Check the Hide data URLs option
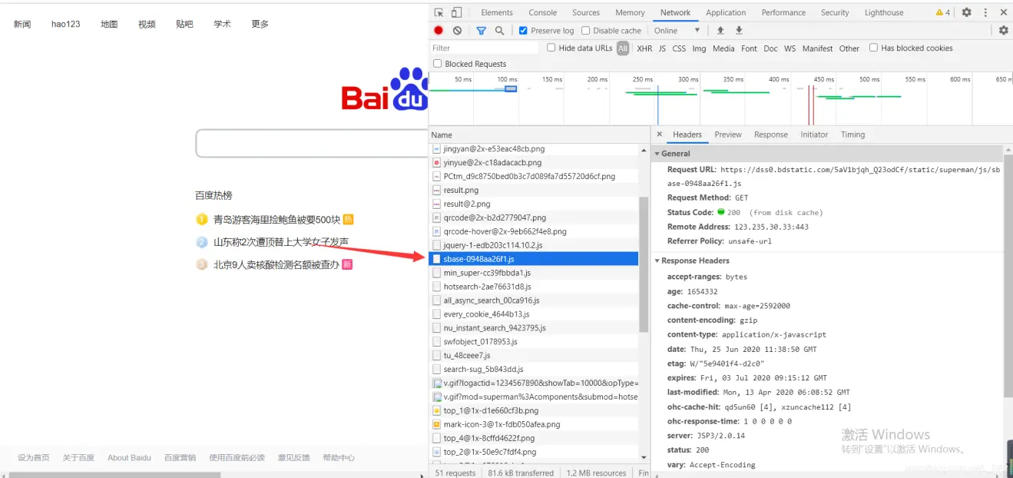The width and height of the screenshot is (1013, 478). click(x=551, y=48)
